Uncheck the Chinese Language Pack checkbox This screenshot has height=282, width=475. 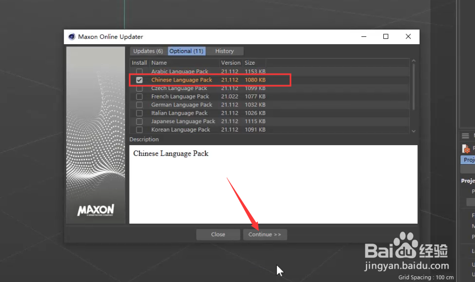[139, 80]
